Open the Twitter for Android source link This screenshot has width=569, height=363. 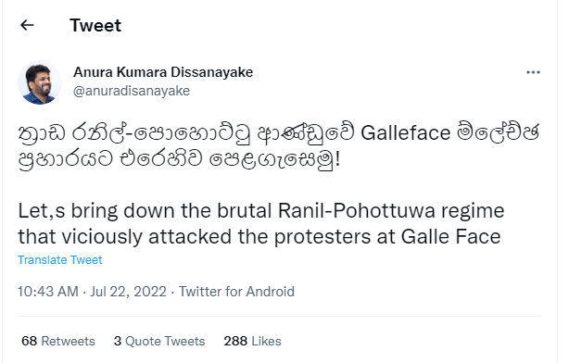pyautogui.click(x=236, y=292)
